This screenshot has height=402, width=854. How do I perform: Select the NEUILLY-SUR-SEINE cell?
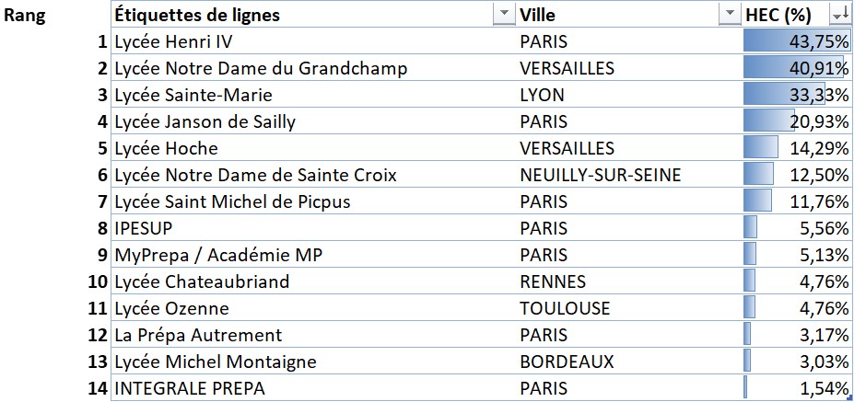pyautogui.click(x=602, y=175)
